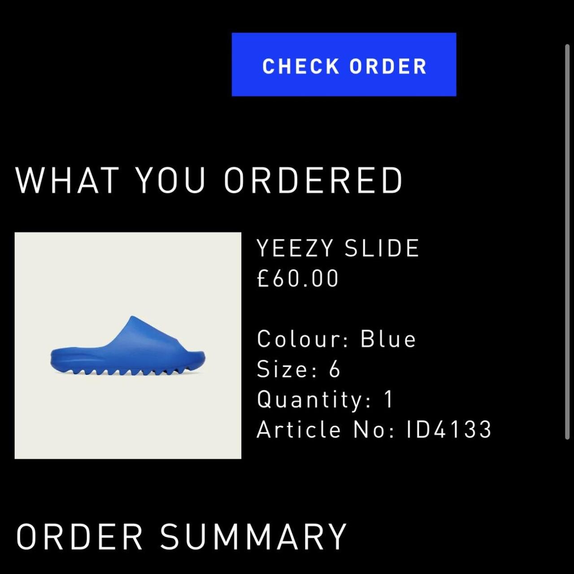Select the YEEZY SLIDE product title
Viewport: 574px width, 574px height.
pyautogui.click(x=337, y=247)
